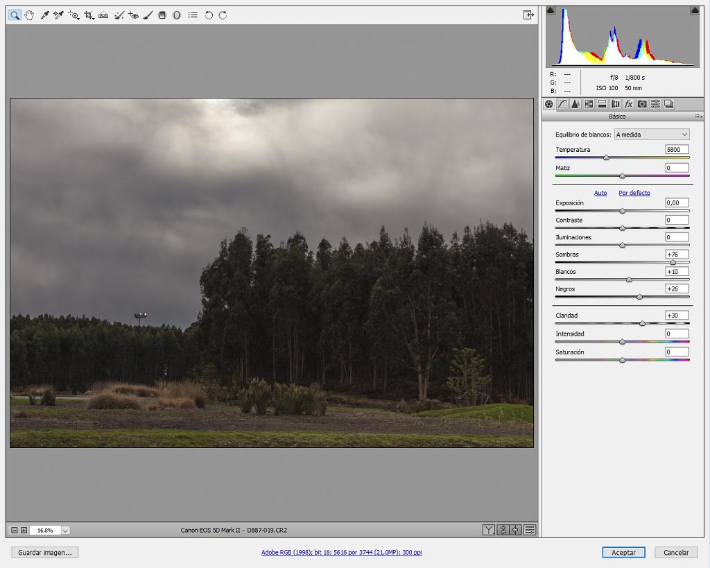The image size is (710, 568).
Task: Click the Exposición value field
Action: tap(677, 203)
